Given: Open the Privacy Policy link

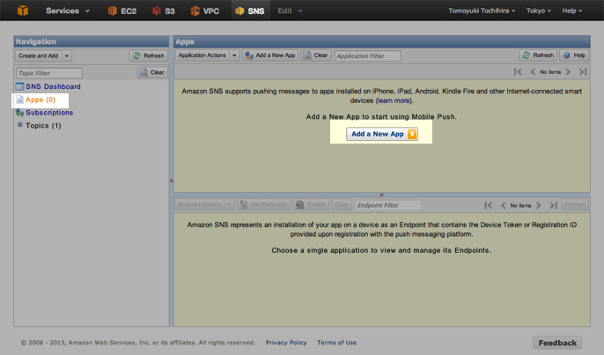Looking at the screenshot, I should click(x=286, y=343).
